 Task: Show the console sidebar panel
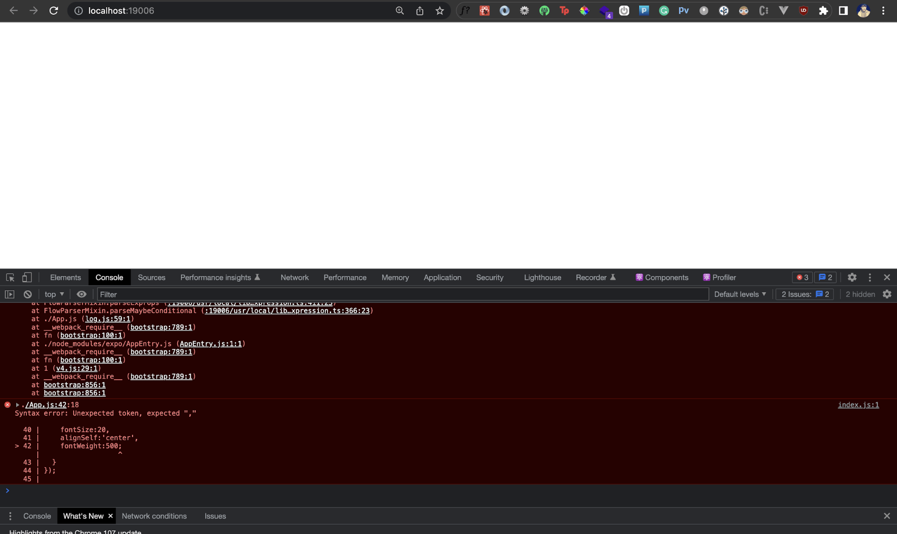coord(9,294)
